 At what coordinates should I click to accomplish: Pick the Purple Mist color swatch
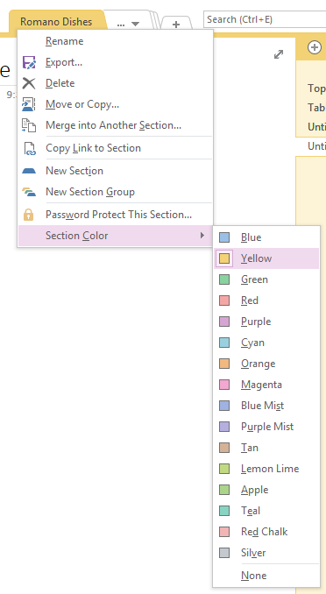[x=224, y=427]
